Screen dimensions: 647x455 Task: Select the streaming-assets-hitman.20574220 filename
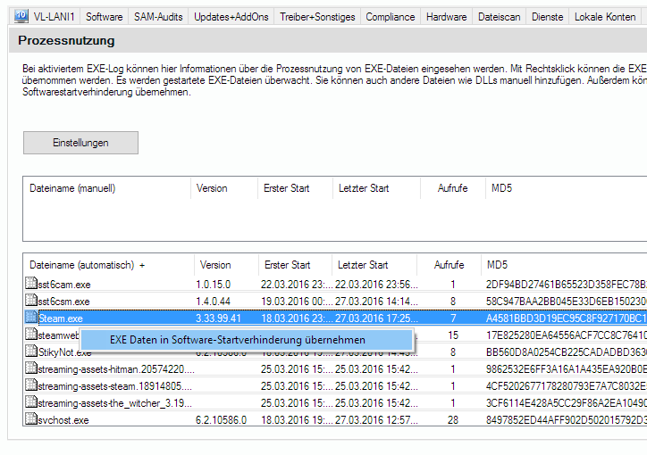click(x=116, y=369)
